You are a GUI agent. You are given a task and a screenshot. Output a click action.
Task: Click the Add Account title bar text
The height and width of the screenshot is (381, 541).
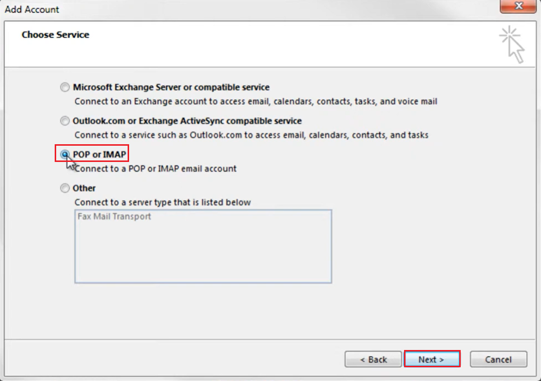[x=32, y=9]
